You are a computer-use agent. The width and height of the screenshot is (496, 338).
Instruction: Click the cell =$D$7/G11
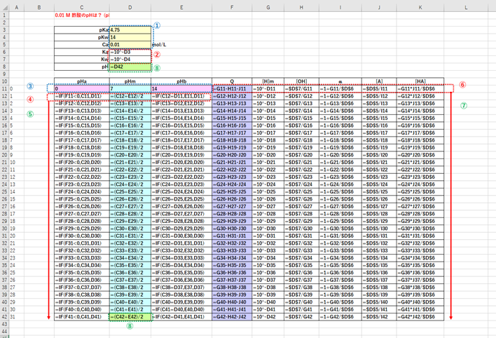tap(301, 88)
